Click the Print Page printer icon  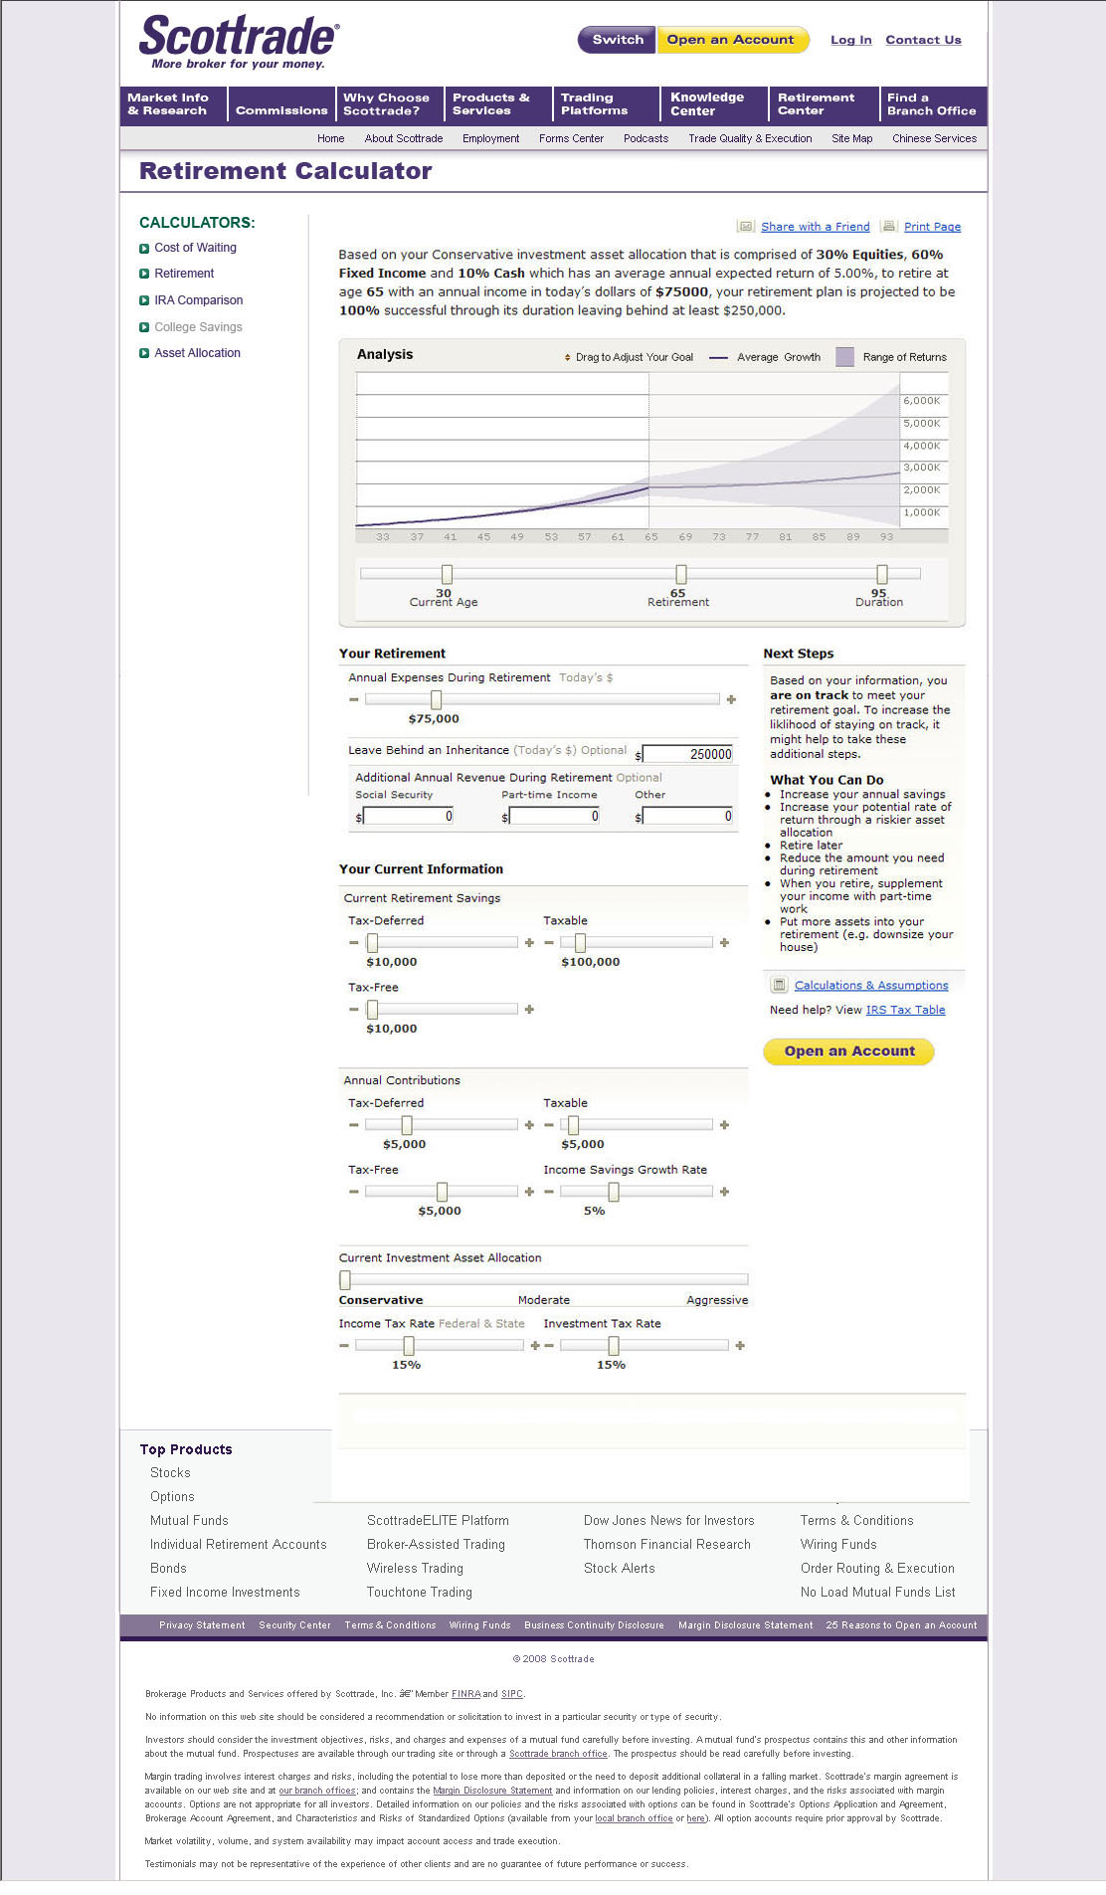889,226
